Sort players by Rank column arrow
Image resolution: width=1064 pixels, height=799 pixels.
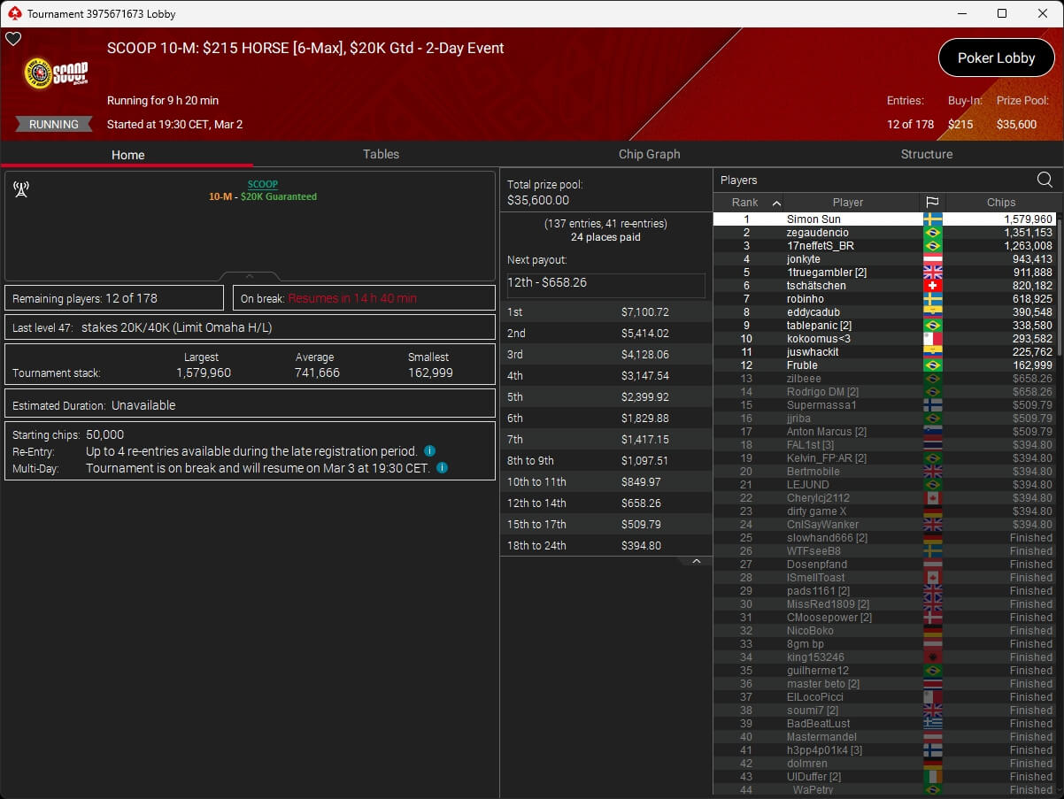[776, 203]
